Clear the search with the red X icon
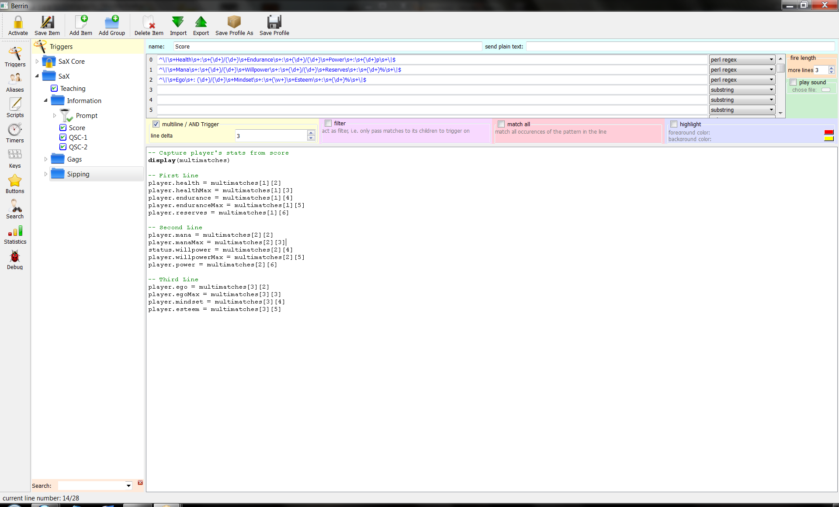The width and height of the screenshot is (839, 507). 140,483
